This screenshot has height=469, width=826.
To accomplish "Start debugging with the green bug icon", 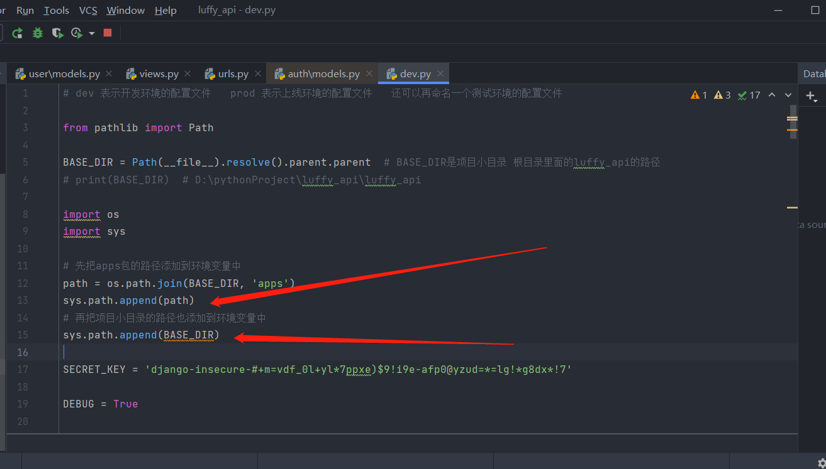I will tap(38, 33).
